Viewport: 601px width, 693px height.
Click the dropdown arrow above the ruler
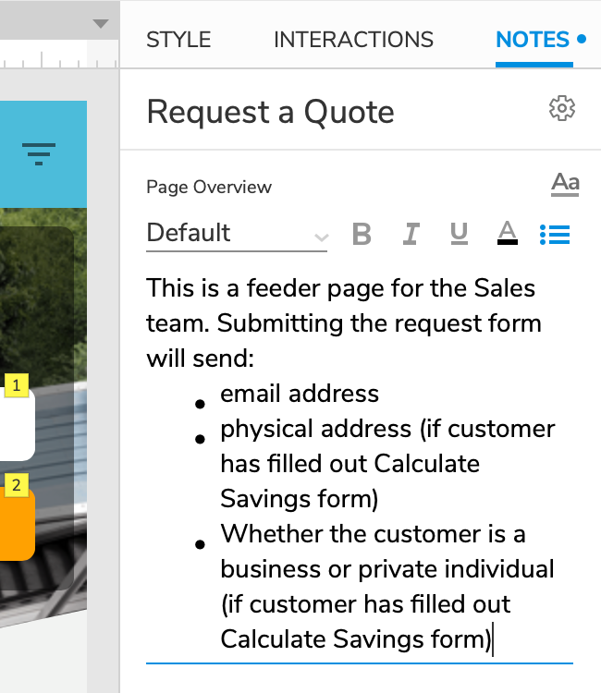tap(101, 23)
